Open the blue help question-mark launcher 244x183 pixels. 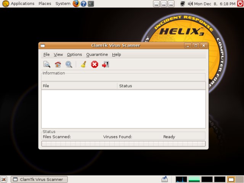click(83, 4)
